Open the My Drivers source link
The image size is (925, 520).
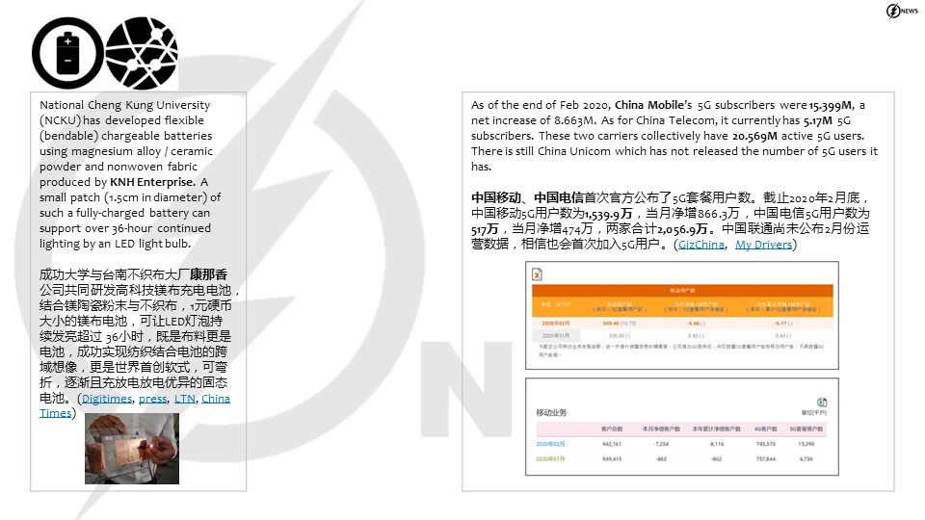[763, 244]
